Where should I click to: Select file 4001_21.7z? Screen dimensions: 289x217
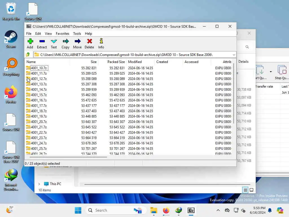tap(39, 127)
